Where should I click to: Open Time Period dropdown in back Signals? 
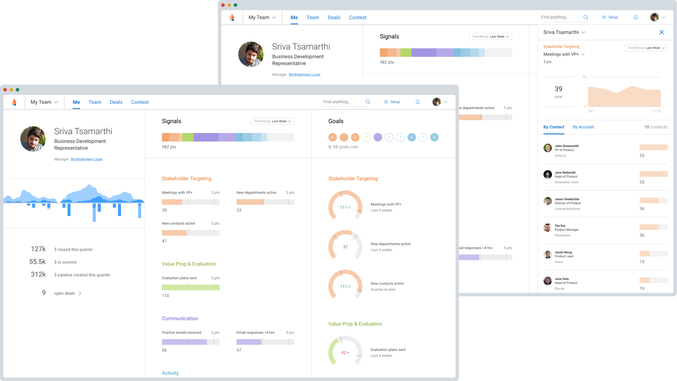click(490, 36)
